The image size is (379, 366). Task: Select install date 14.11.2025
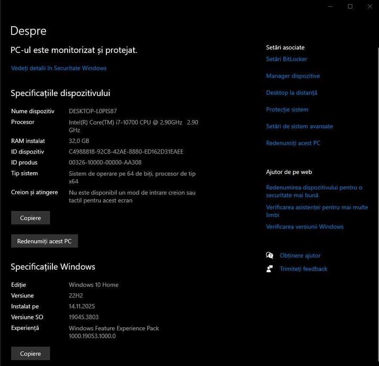click(82, 306)
